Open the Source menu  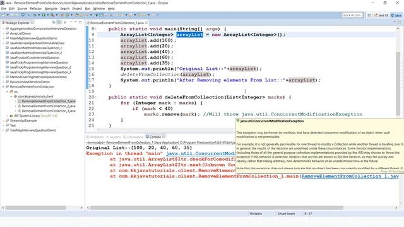coord(22,8)
